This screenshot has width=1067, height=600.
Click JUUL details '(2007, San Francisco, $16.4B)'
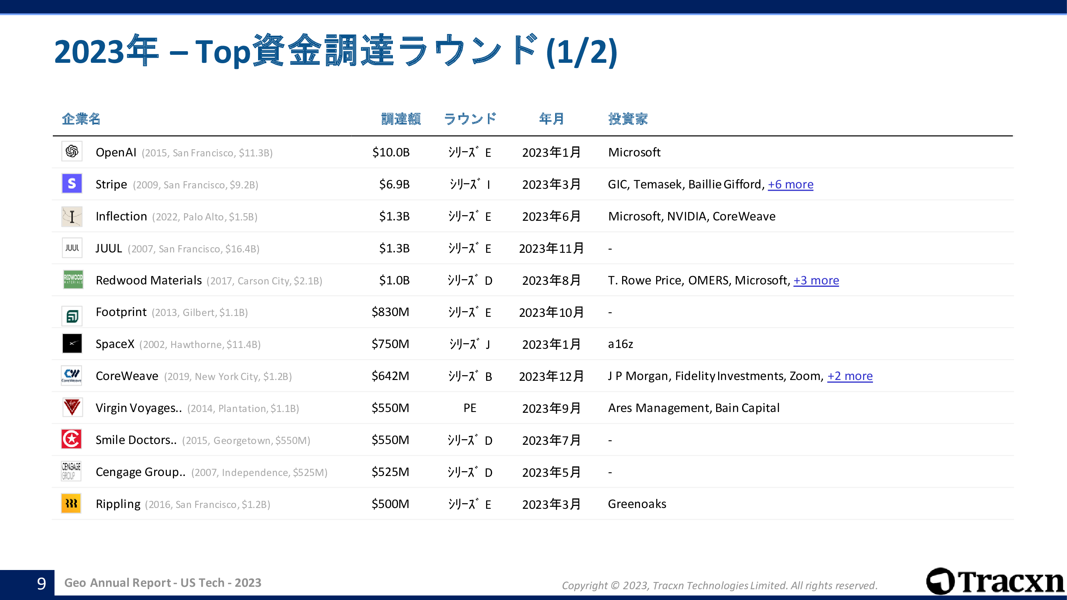pyautogui.click(x=193, y=249)
